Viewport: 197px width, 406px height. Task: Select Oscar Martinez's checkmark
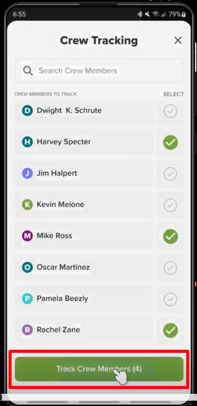[x=170, y=268]
